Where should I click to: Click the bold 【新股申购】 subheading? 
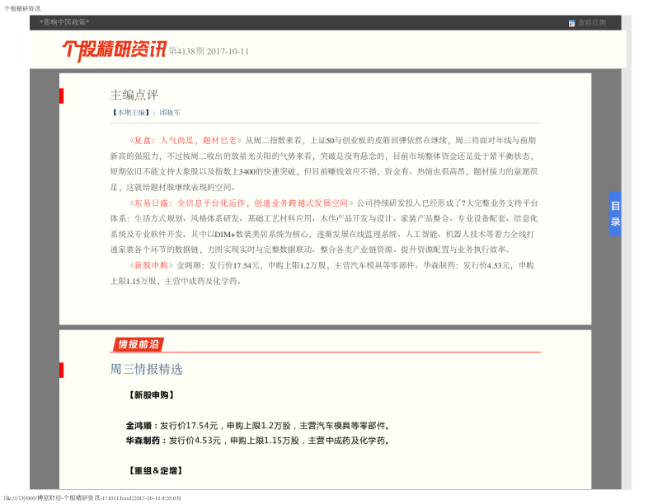153,395
